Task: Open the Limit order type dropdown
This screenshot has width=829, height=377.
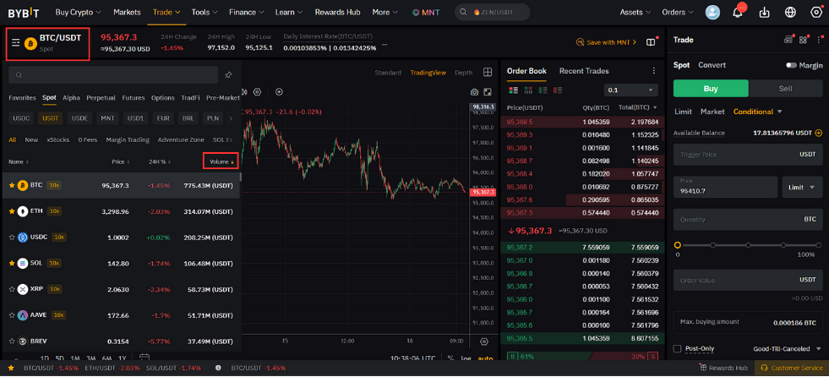Action: click(802, 187)
